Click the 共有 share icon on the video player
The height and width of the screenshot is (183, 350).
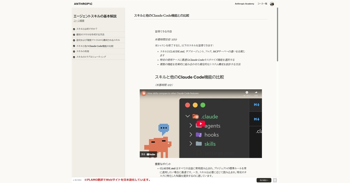coord(255,92)
